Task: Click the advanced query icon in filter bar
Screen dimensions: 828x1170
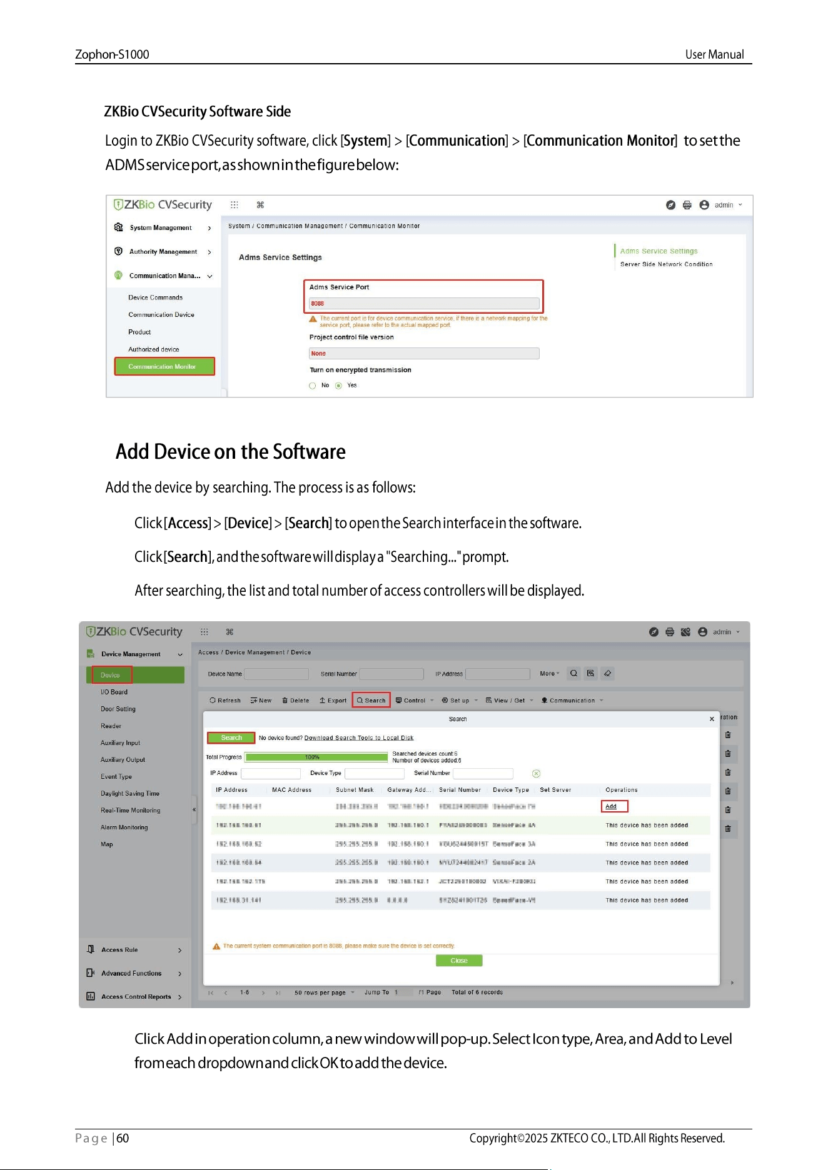Action: [x=590, y=674]
